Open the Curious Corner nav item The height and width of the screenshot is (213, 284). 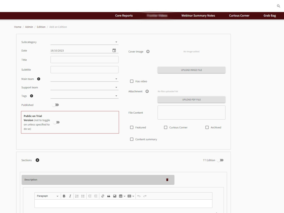pos(239,16)
